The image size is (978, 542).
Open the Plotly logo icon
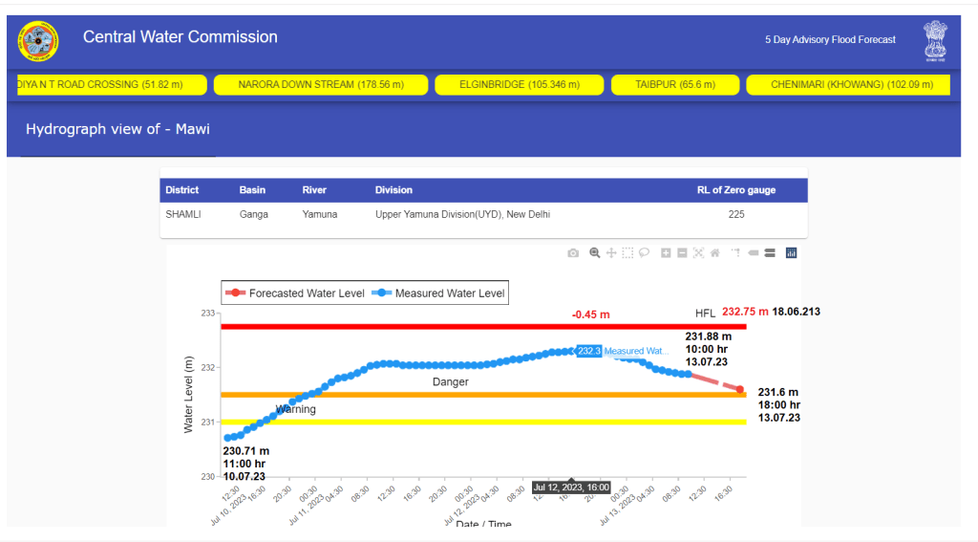point(791,253)
